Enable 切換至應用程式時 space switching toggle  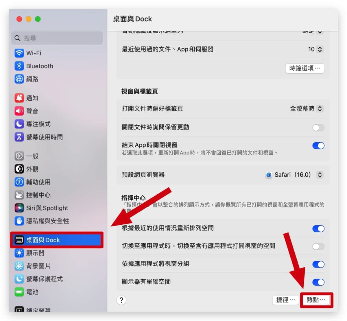pos(318,246)
